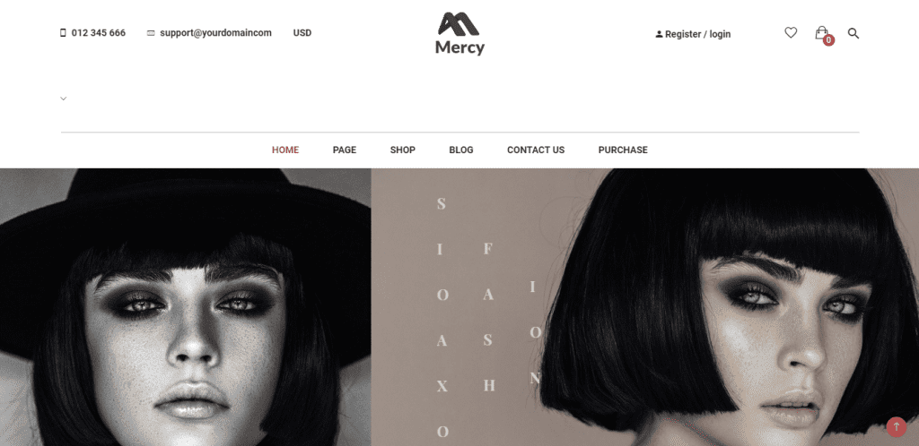Open the BLOG menu item
The image size is (919, 446).
[461, 150]
